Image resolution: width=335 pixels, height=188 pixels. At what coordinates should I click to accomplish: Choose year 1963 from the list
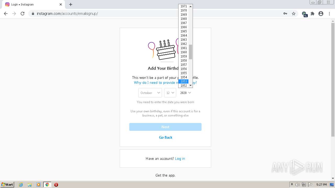183,40
